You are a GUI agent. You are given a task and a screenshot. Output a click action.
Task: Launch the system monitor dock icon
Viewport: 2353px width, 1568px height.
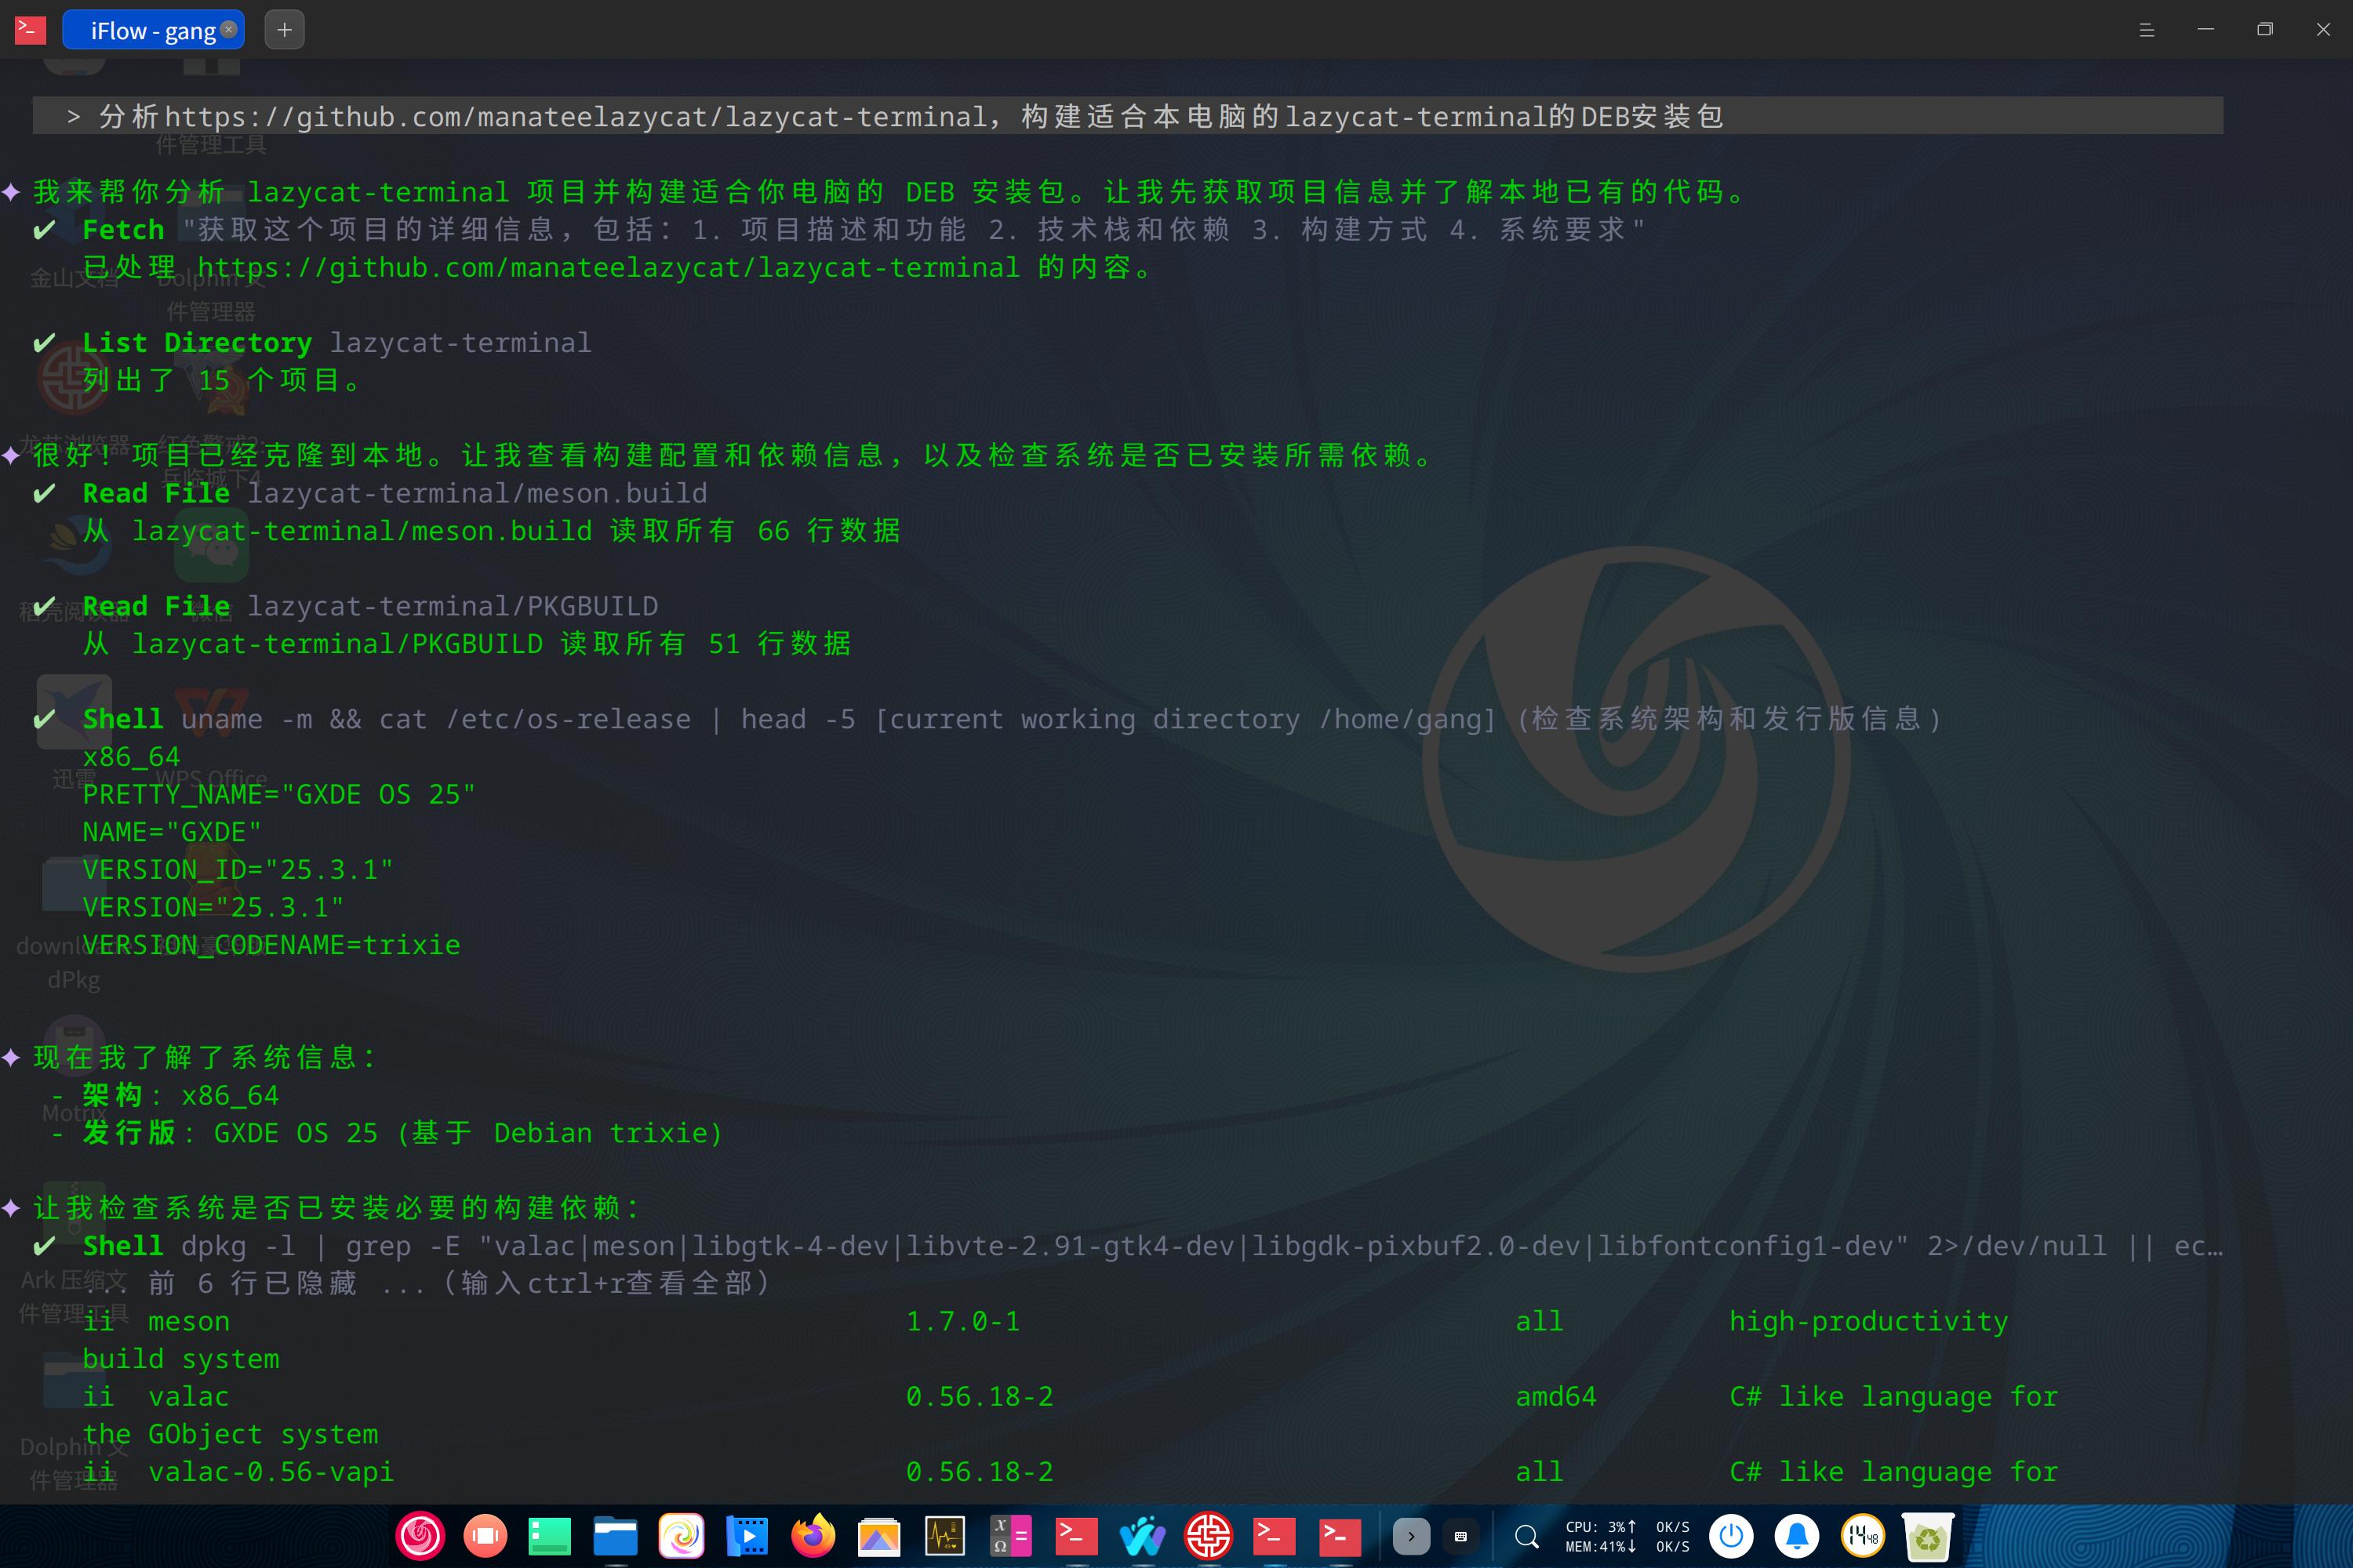(x=944, y=1536)
